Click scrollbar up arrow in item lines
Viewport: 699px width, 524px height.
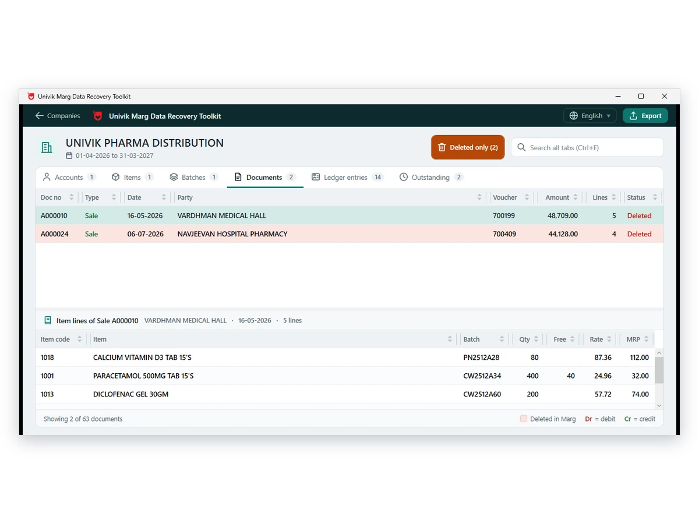659,353
